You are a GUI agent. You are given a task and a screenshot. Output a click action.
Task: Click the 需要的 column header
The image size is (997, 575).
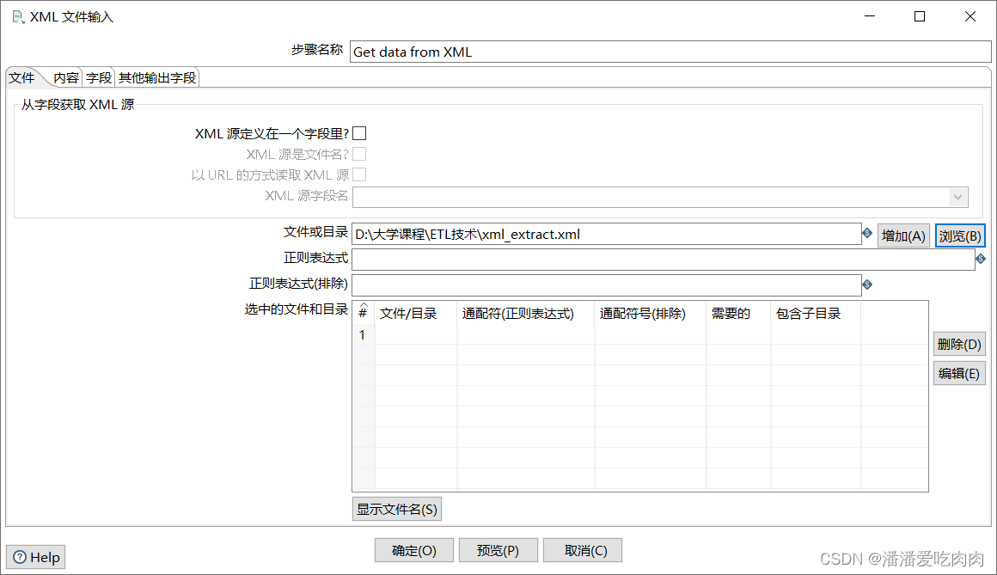point(739,314)
